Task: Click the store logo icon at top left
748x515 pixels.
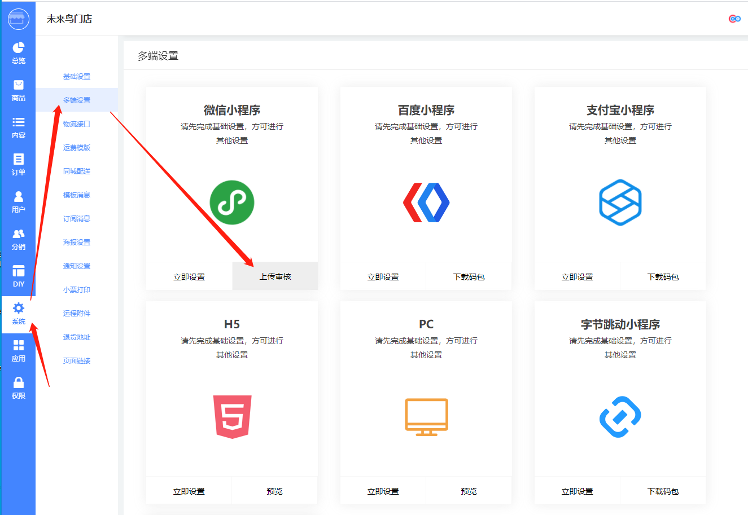Action: coord(18,19)
